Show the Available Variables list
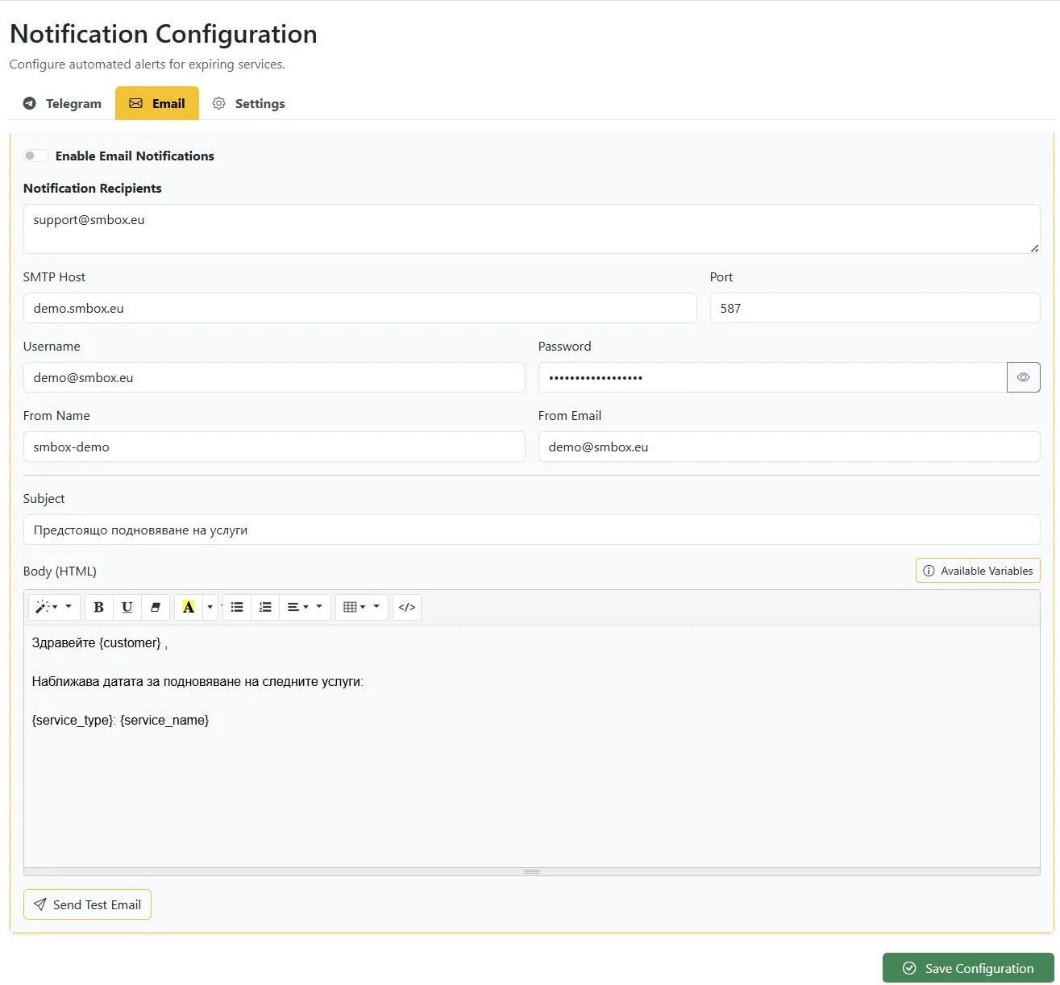Viewport: 1060px width, 985px height. coord(978,571)
